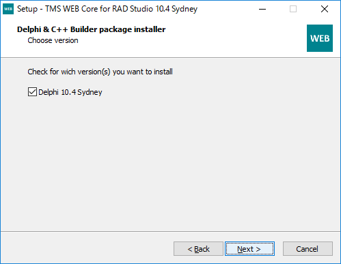Click blank white header area beside logo

pos(234,38)
